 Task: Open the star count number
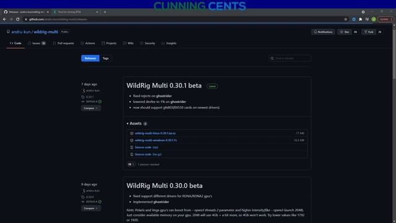355,32
